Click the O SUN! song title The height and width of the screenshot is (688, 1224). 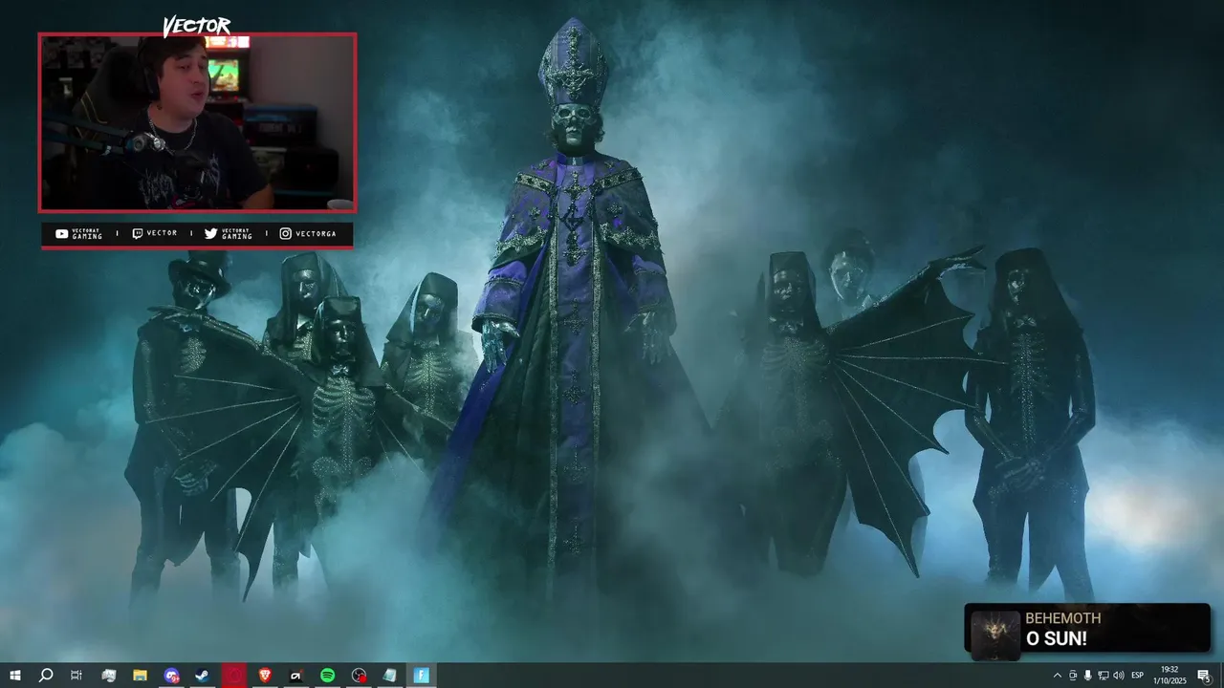click(x=1056, y=639)
